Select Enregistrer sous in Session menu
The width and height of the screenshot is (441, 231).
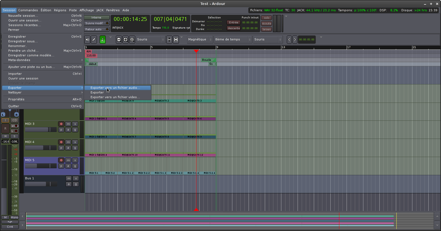coord(23,41)
